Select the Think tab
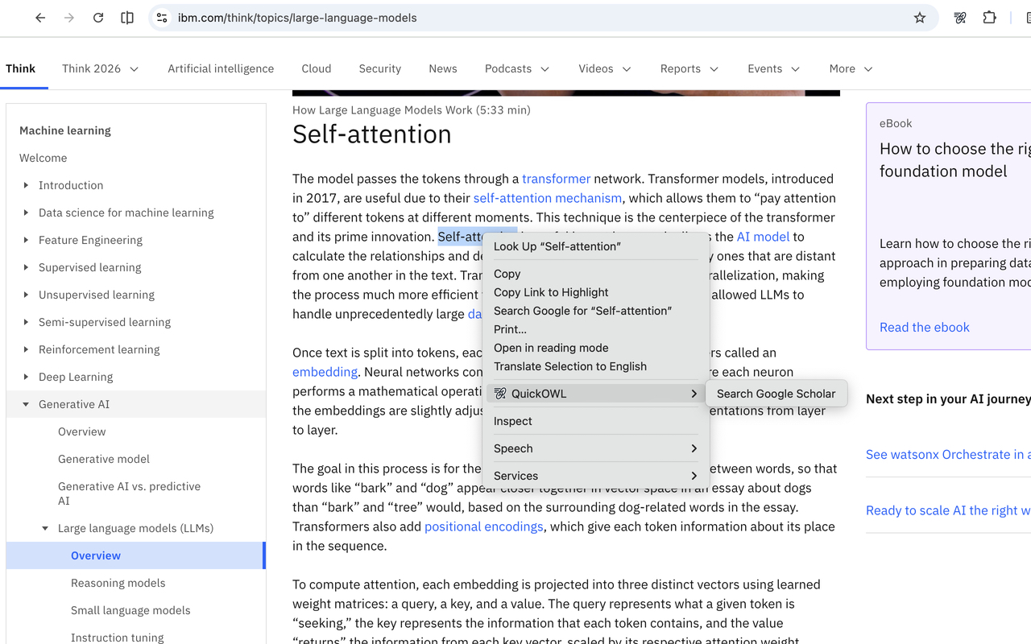 click(21, 68)
